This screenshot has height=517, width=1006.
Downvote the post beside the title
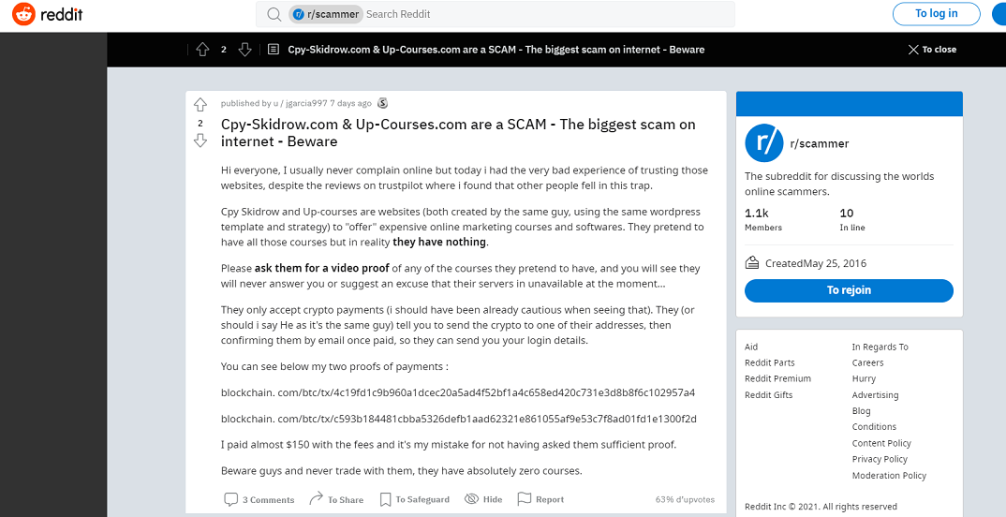[x=200, y=140]
